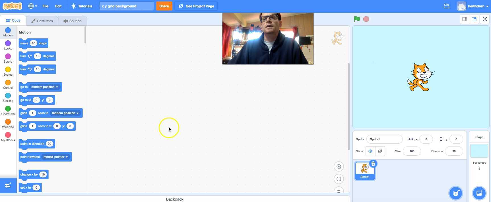Open the go to random position dropdown
The image size is (491, 202).
(45, 87)
